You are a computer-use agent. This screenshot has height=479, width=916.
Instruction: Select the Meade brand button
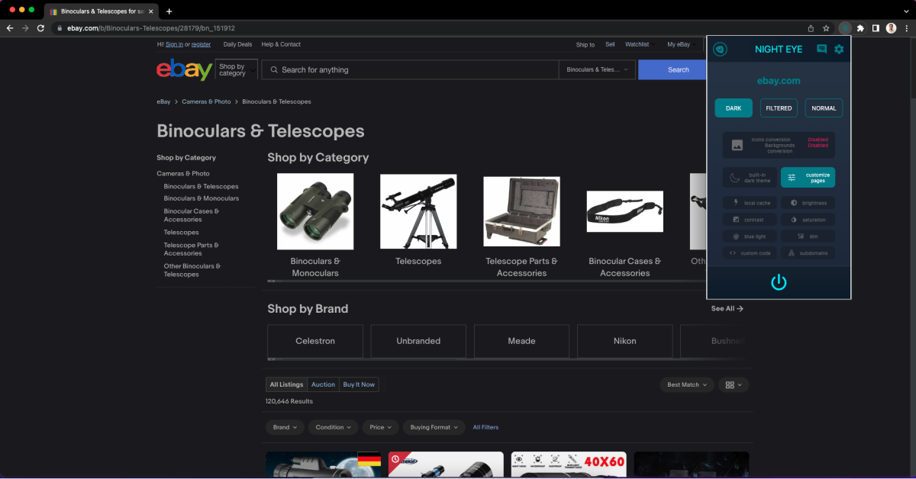click(x=521, y=341)
